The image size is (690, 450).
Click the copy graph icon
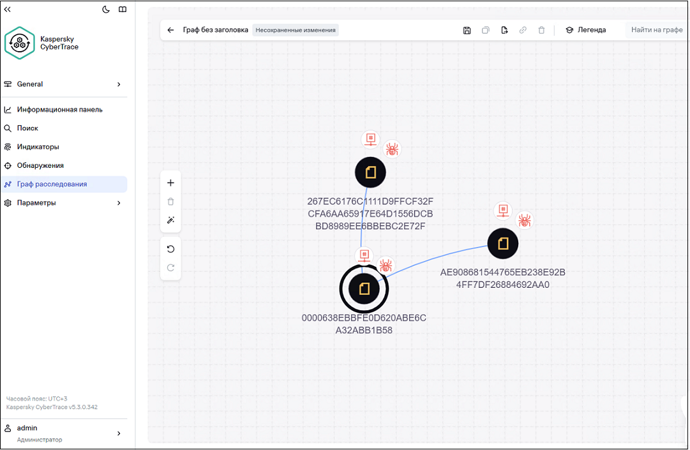485,30
